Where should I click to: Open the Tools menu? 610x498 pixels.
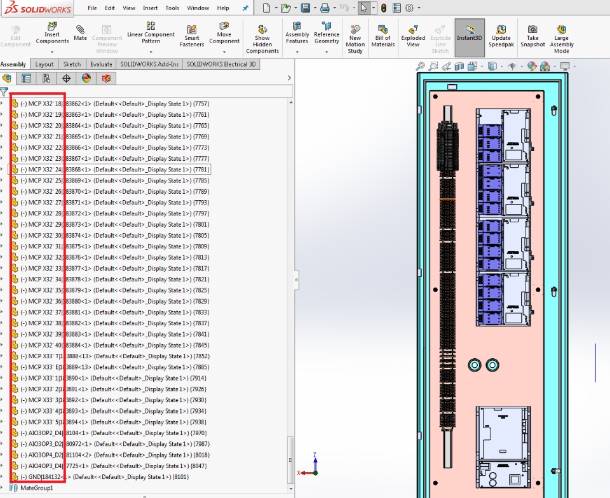172,8
